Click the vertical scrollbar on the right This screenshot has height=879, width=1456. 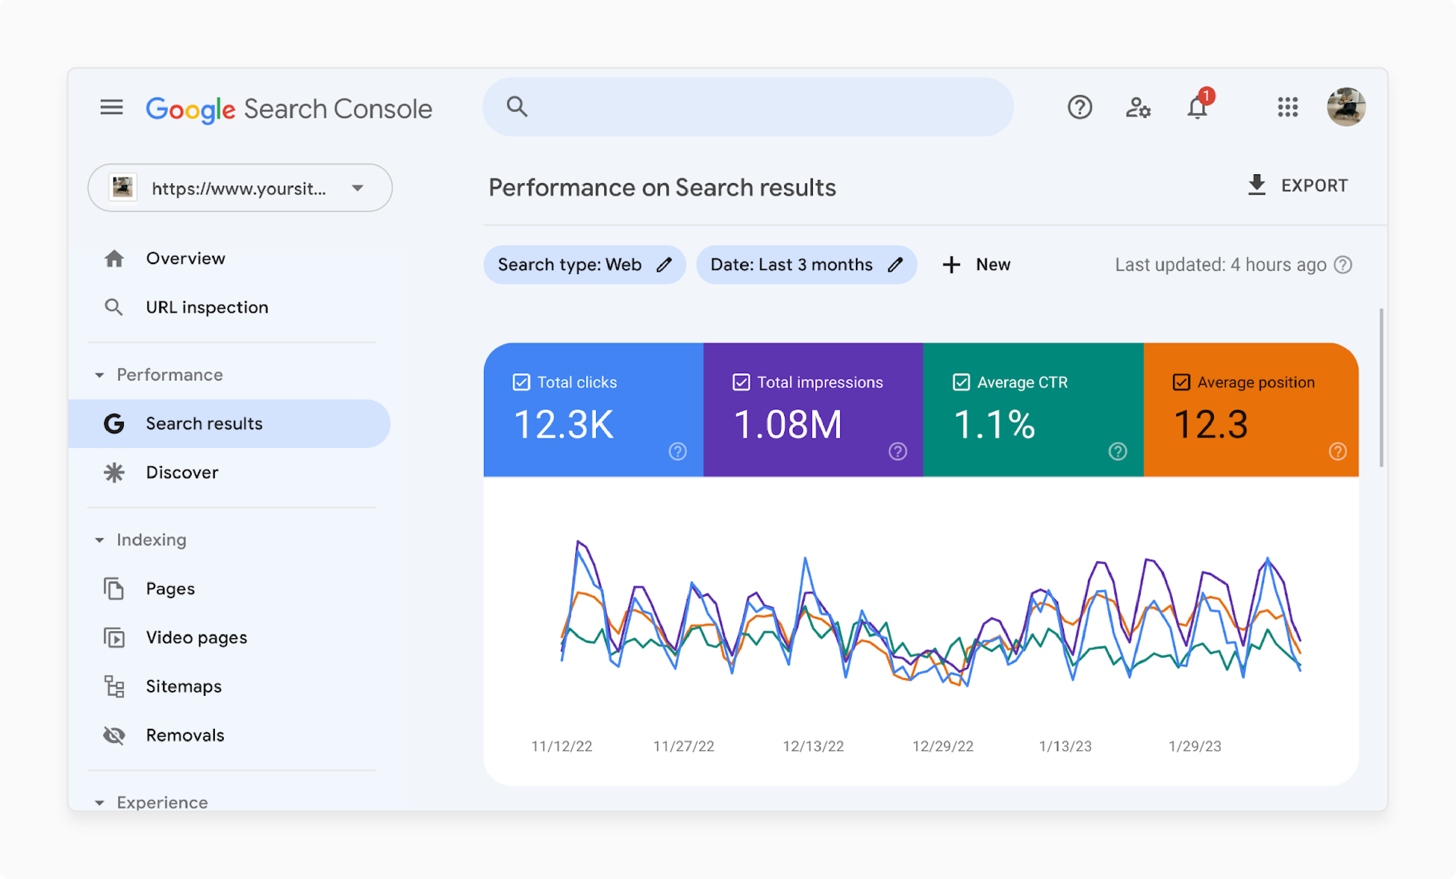[1382, 388]
